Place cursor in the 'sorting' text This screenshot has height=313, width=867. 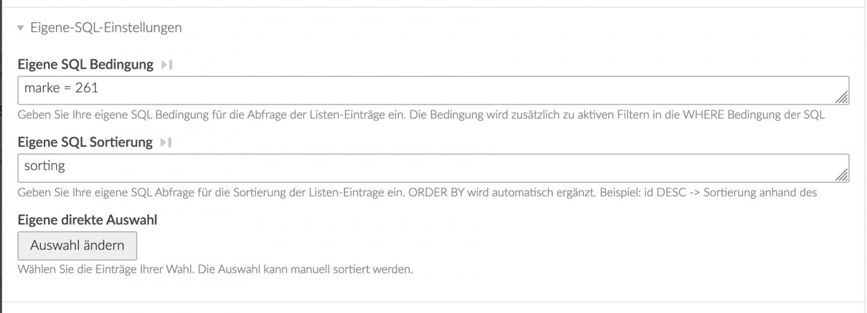tap(45, 166)
